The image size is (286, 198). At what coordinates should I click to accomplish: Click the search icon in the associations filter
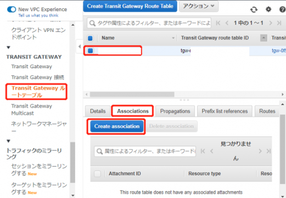pos(99,151)
